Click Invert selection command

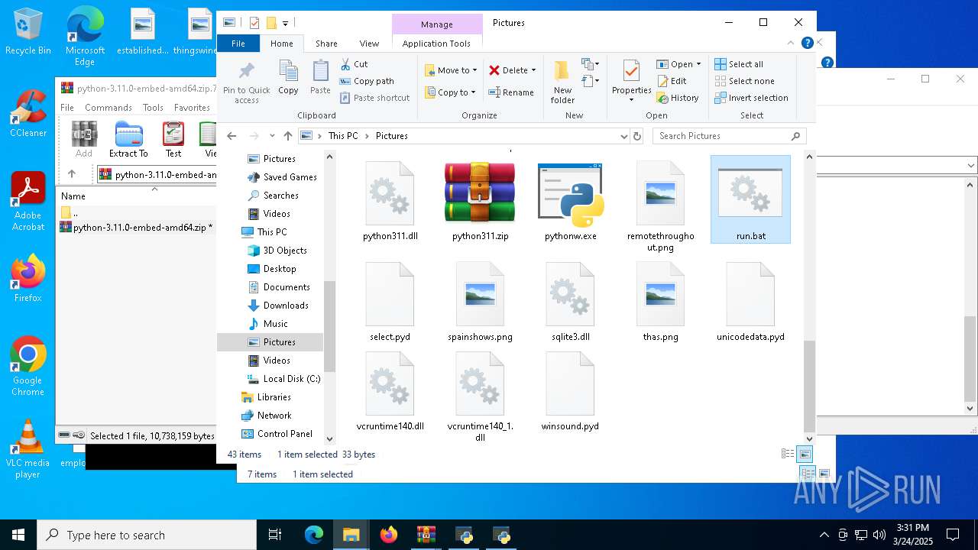coord(751,98)
